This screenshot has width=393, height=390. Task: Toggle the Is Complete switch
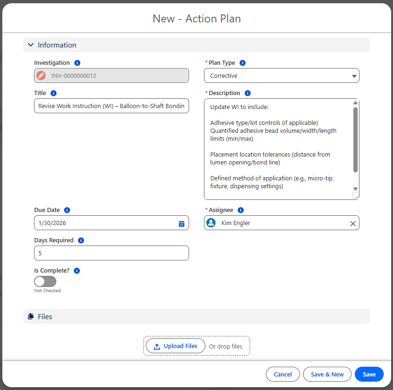coord(45,281)
